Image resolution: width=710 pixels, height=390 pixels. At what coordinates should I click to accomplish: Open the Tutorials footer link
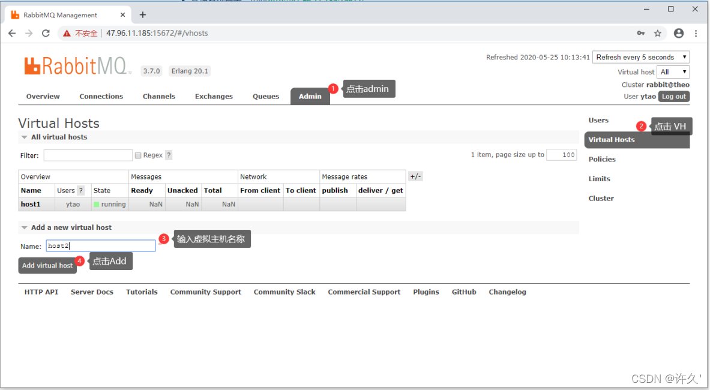tap(142, 292)
